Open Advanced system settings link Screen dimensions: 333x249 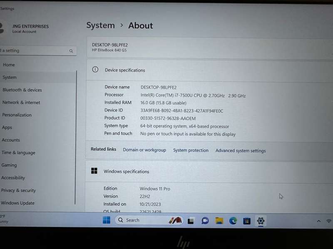tap(241, 151)
